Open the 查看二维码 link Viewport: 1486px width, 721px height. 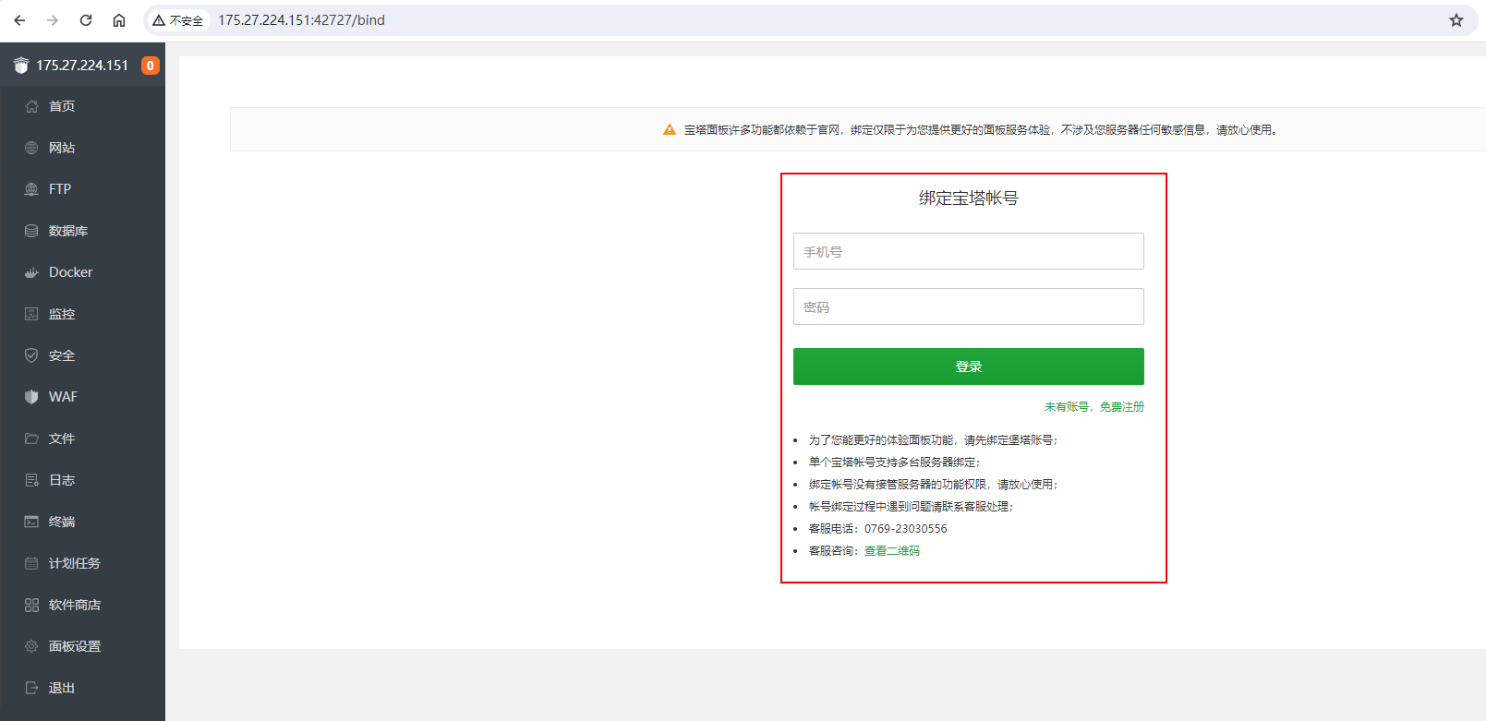point(892,551)
